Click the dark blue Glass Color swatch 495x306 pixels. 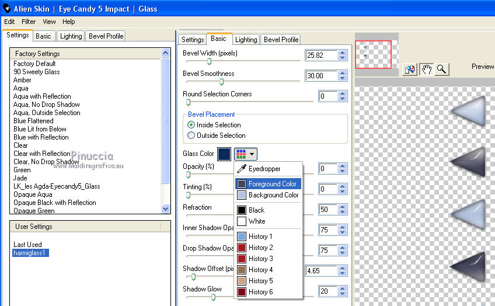(x=224, y=154)
